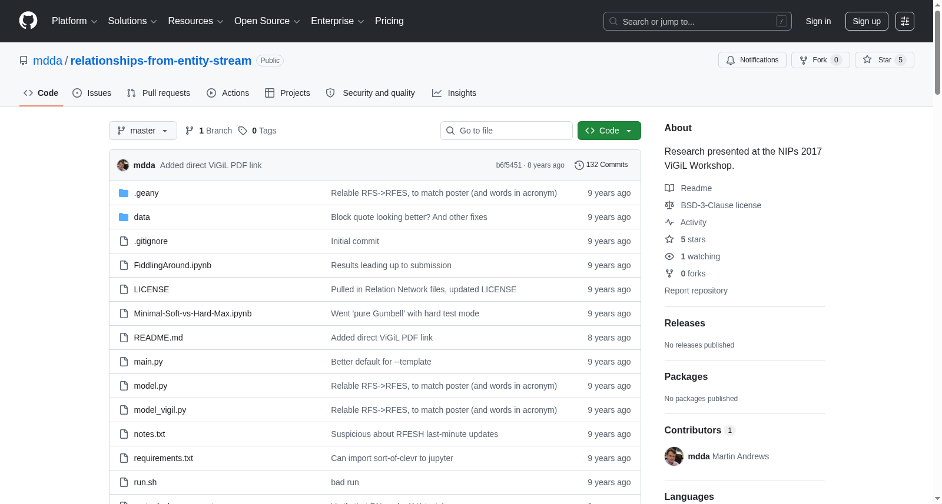Click the Fork icon button
The image size is (942, 504).
point(804,60)
